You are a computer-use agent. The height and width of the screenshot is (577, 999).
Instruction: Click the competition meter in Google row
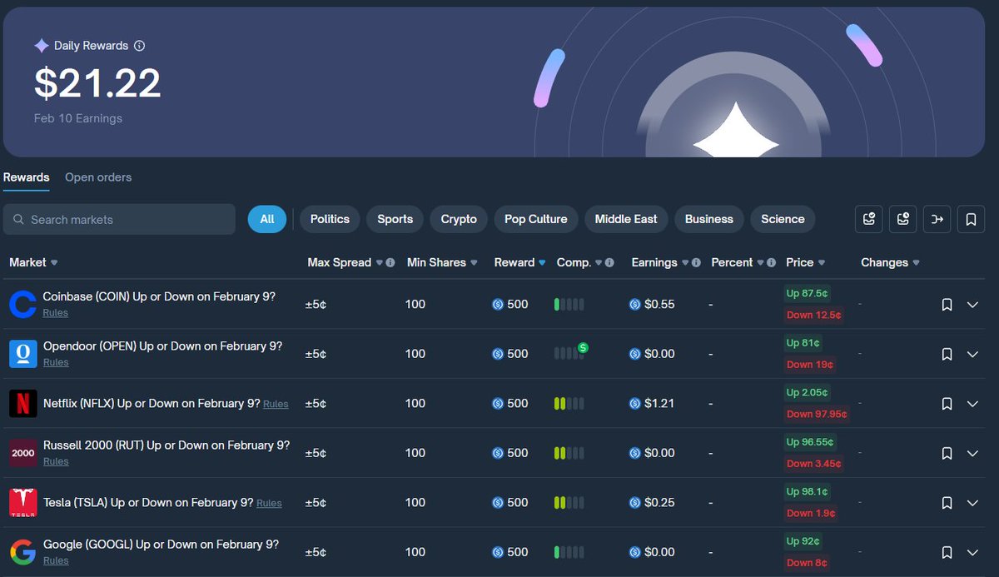[x=569, y=552]
